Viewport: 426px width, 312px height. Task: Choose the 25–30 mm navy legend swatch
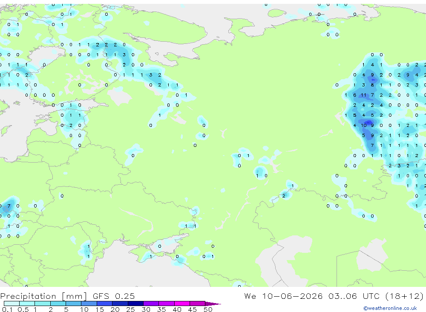[x=135, y=303]
